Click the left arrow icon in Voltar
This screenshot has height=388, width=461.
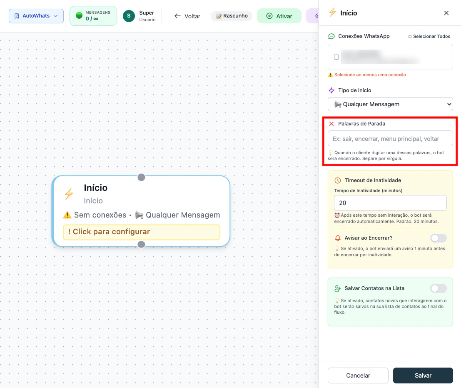pos(177,16)
